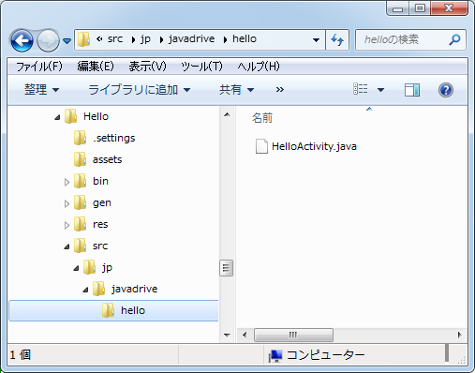Viewport: 475px width, 373px height.
Task: Open the recent locations dropdown arrow
Action: 67,40
